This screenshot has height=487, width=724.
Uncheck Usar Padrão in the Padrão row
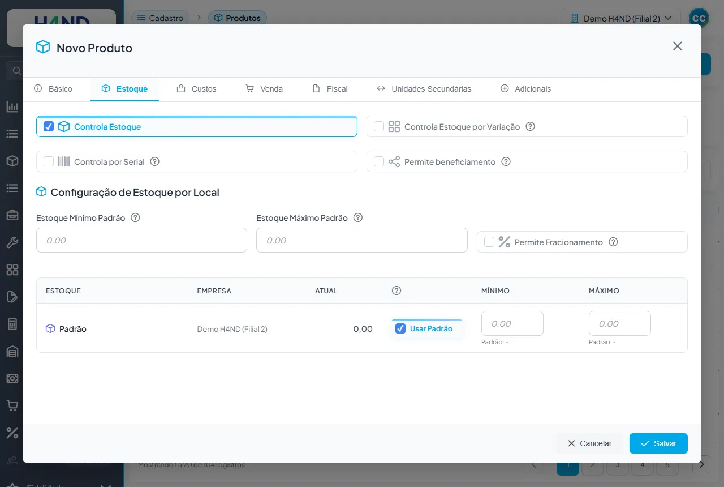click(x=400, y=328)
